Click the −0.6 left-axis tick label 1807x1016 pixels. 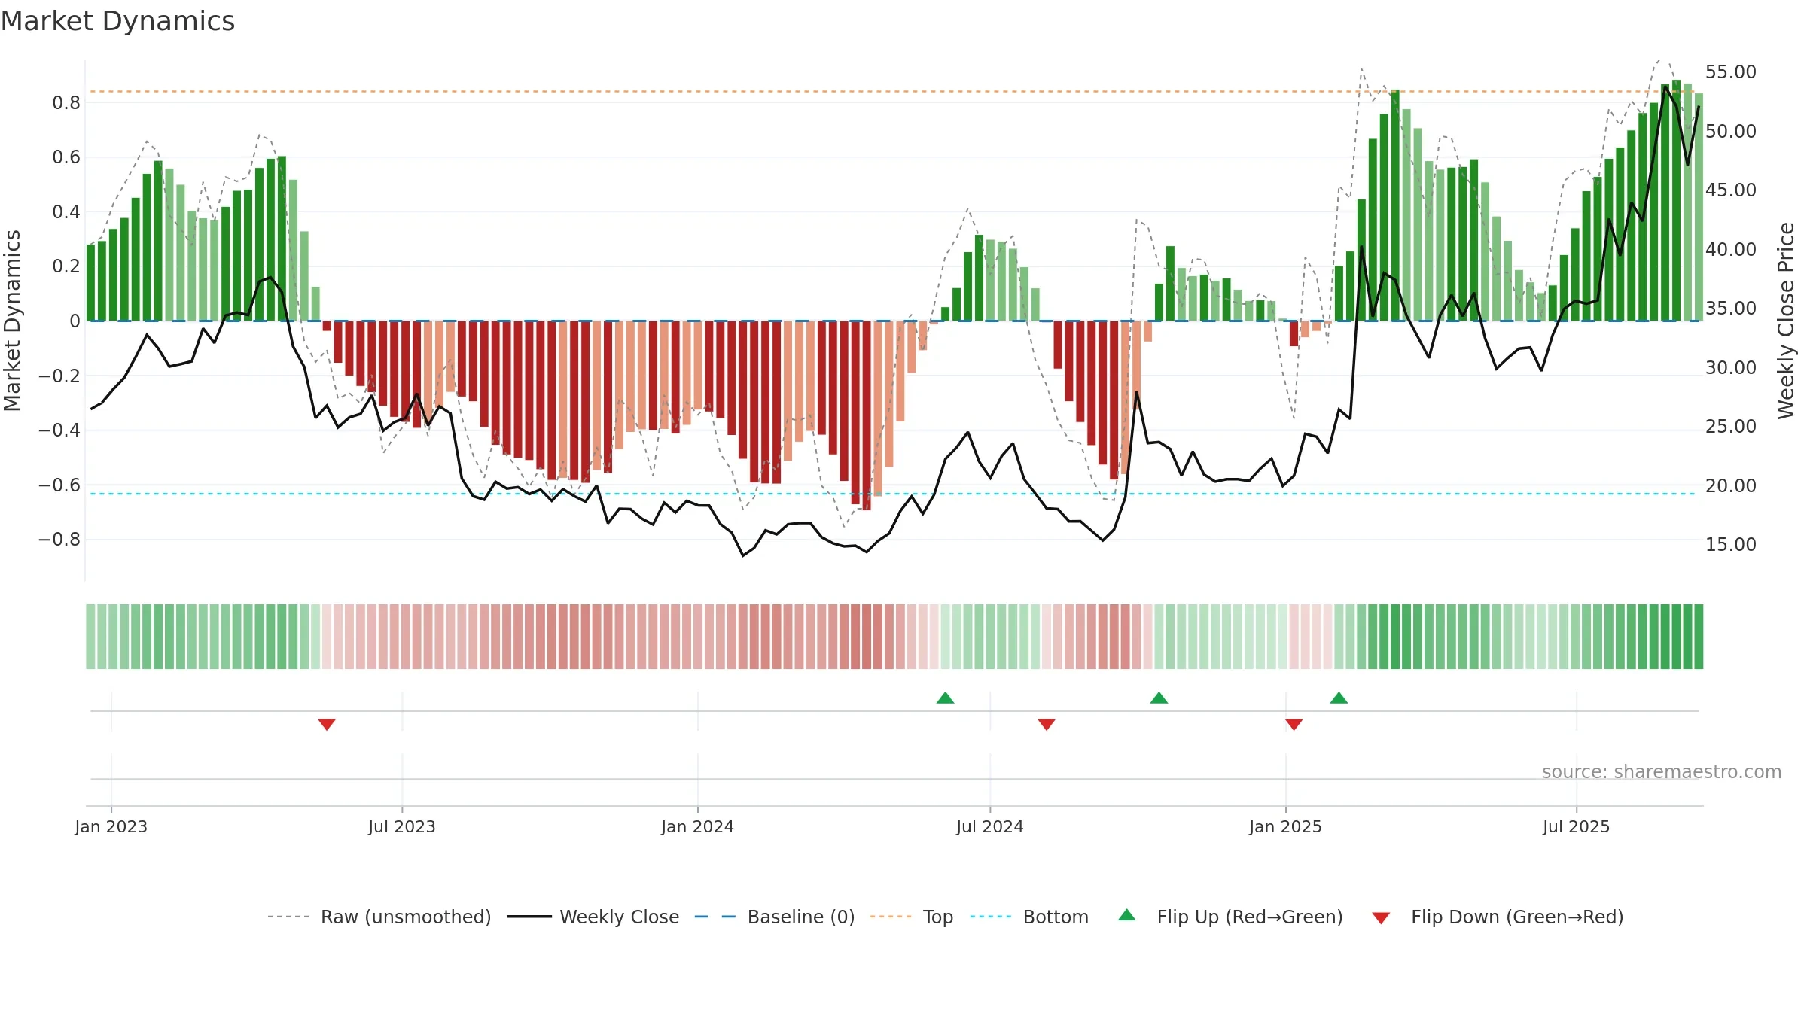click(59, 485)
